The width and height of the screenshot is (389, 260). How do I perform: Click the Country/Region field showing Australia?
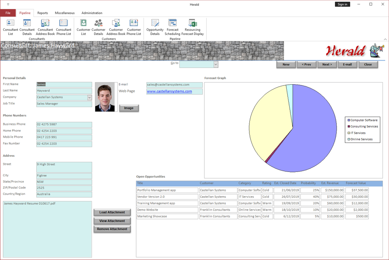coord(64,194)
